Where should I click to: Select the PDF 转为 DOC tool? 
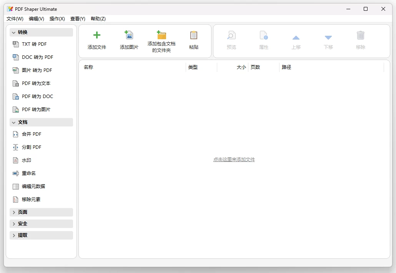pyautogui.click(x=36, y=96)
